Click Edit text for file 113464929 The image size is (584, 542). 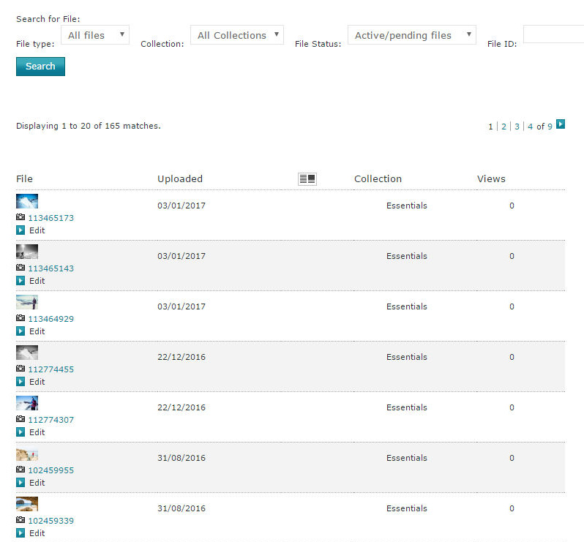click(x=37, y=331)
